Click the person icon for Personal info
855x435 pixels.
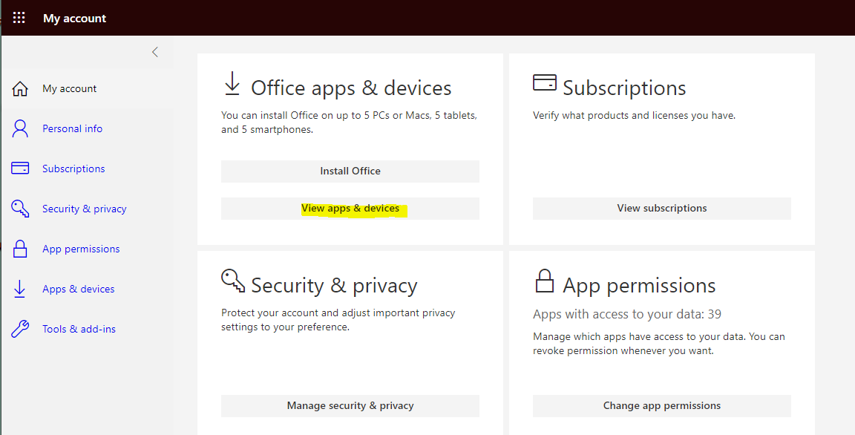coord(20,128)
